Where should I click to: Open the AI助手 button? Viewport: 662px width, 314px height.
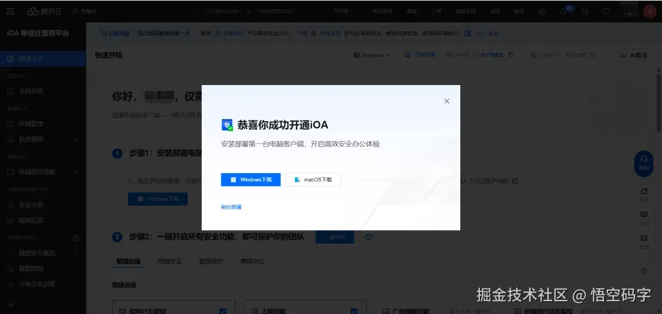click(x=634, y=55)
